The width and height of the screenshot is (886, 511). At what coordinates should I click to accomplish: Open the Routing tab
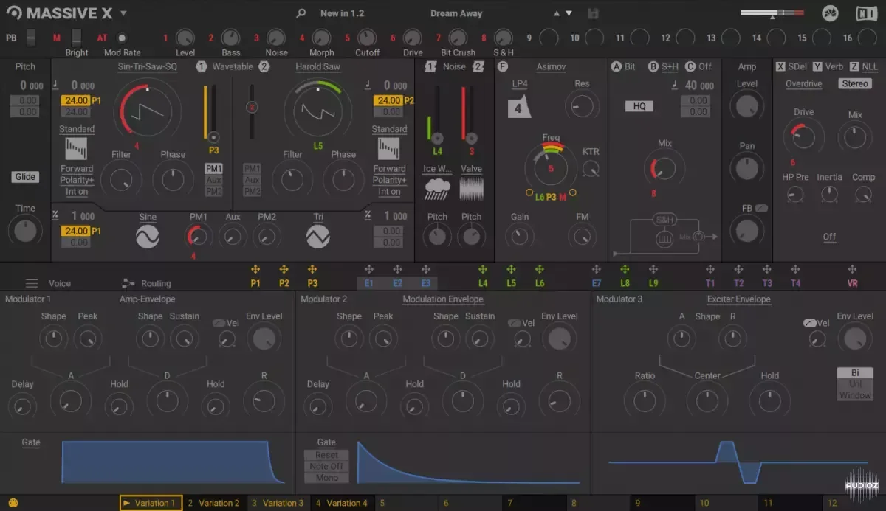[x=156, y=283]
